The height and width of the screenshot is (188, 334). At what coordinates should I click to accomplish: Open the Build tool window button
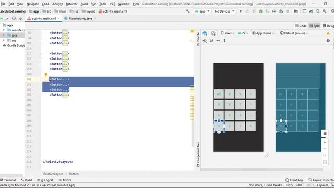tap(27, 180)
